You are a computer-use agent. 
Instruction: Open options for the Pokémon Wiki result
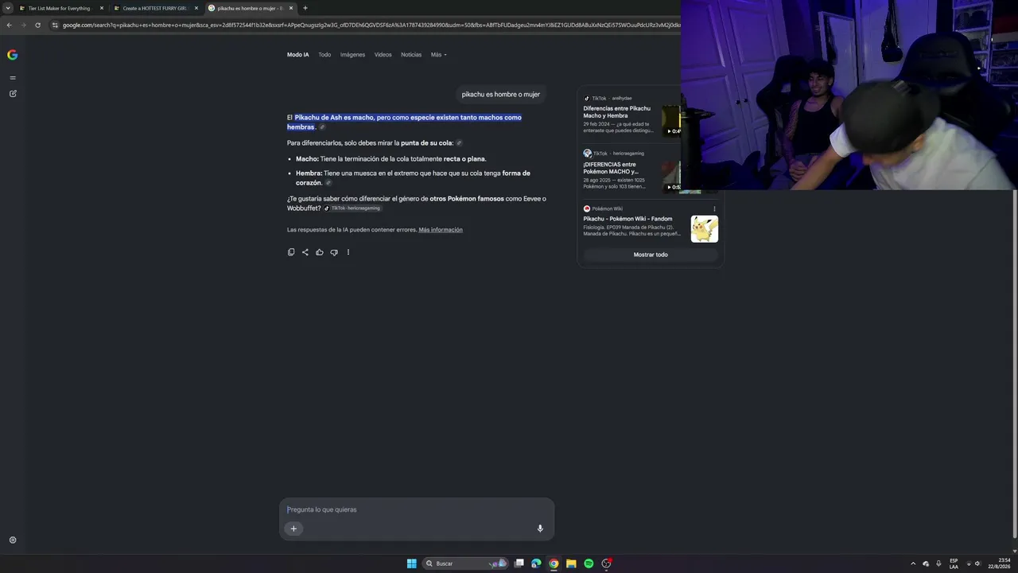tap(714, 209)
